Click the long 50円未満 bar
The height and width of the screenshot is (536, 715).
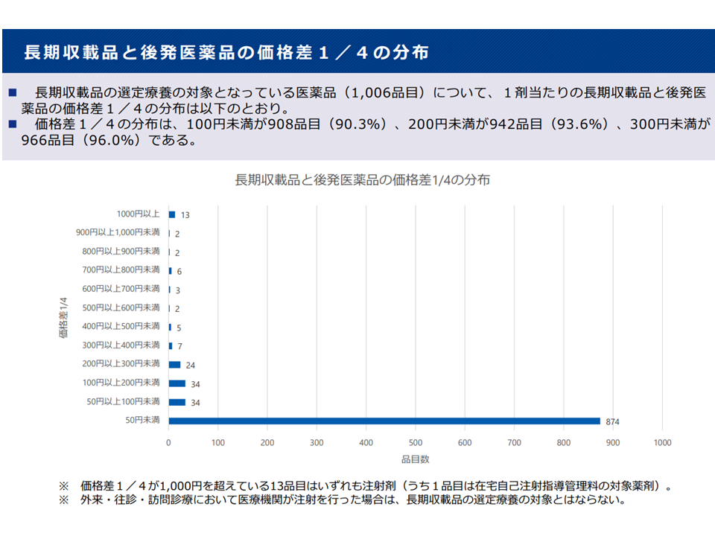(x=384, y=421)
